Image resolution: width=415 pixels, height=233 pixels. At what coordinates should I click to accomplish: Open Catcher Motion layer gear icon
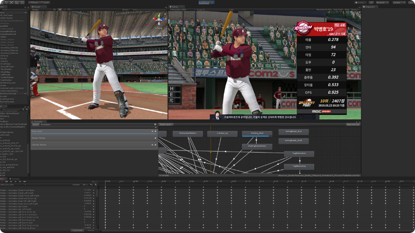pos(155,145)
